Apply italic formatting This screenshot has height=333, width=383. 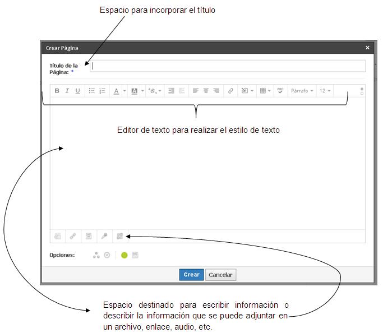(x=67, y=91)
